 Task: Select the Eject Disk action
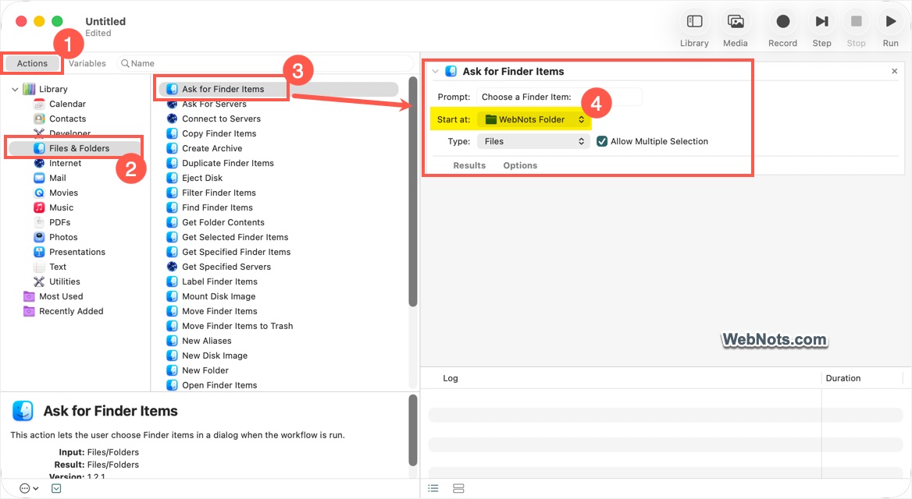click(x=201, y=178)
